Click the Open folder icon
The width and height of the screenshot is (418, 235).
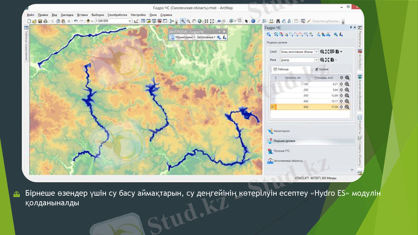[34, 21]
